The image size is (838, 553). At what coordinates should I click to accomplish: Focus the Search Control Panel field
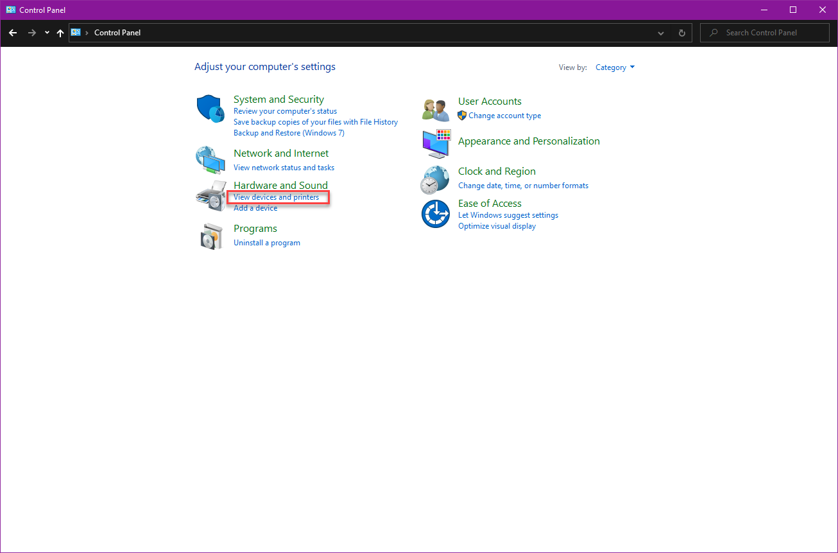[x=765, y=33]
